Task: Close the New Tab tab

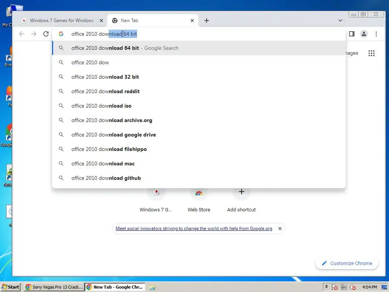Action: pyautogui.click(x=192, y=21)
